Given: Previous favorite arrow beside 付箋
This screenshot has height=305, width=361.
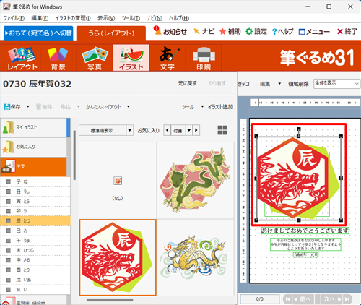Looking at the screenshot, I should coord(168,130).
